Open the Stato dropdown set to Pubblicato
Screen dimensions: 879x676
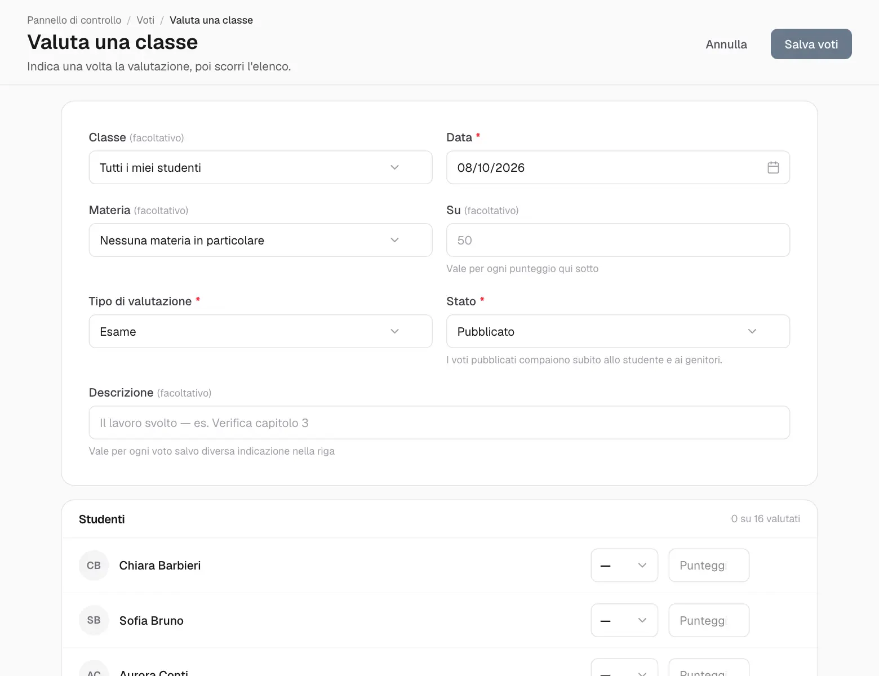pyautogui.click(x=618, y=331)
